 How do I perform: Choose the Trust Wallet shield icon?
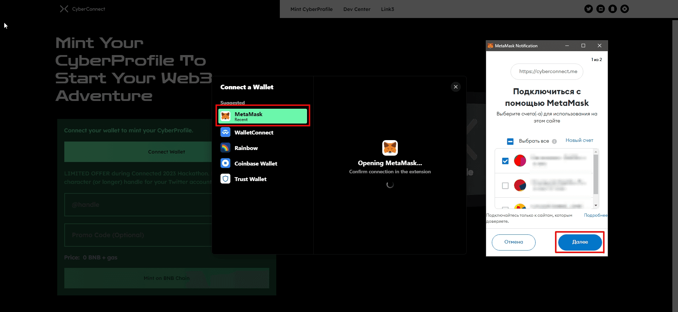[225, 179]
